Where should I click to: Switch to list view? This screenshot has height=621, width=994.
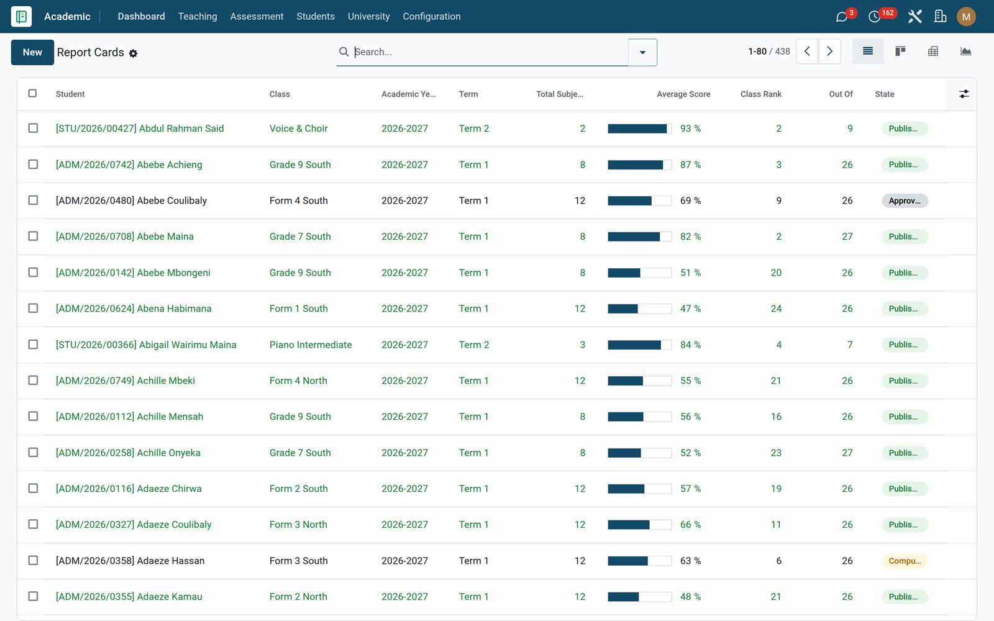(x=868, y=52)
